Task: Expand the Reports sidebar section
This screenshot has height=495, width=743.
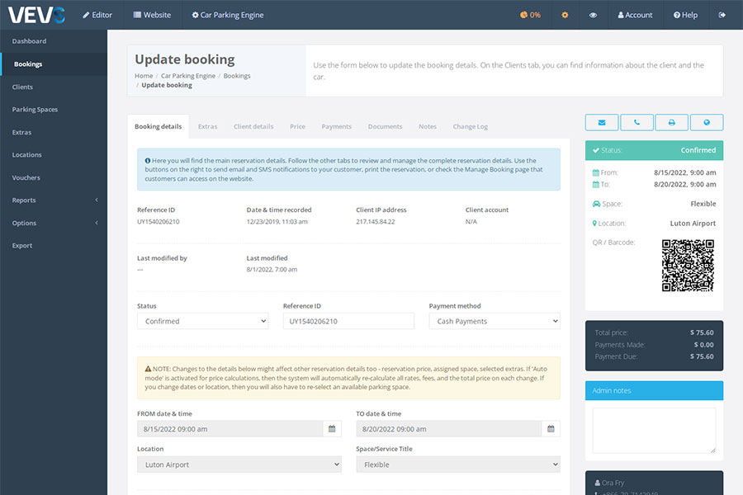Action: pos(54,200)
